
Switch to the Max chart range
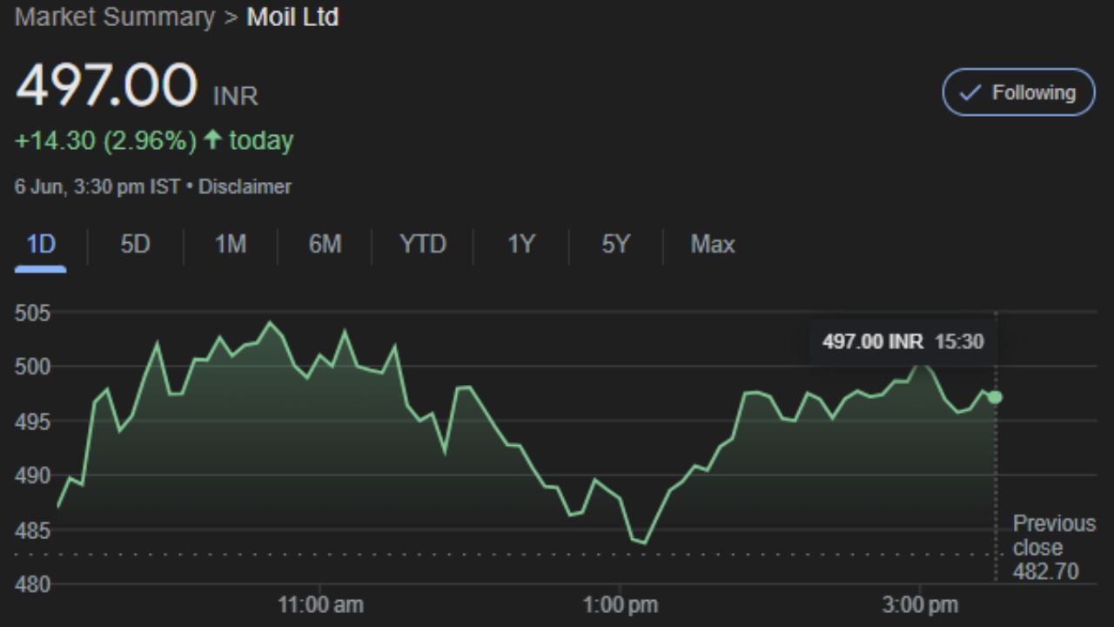point(713,245)
